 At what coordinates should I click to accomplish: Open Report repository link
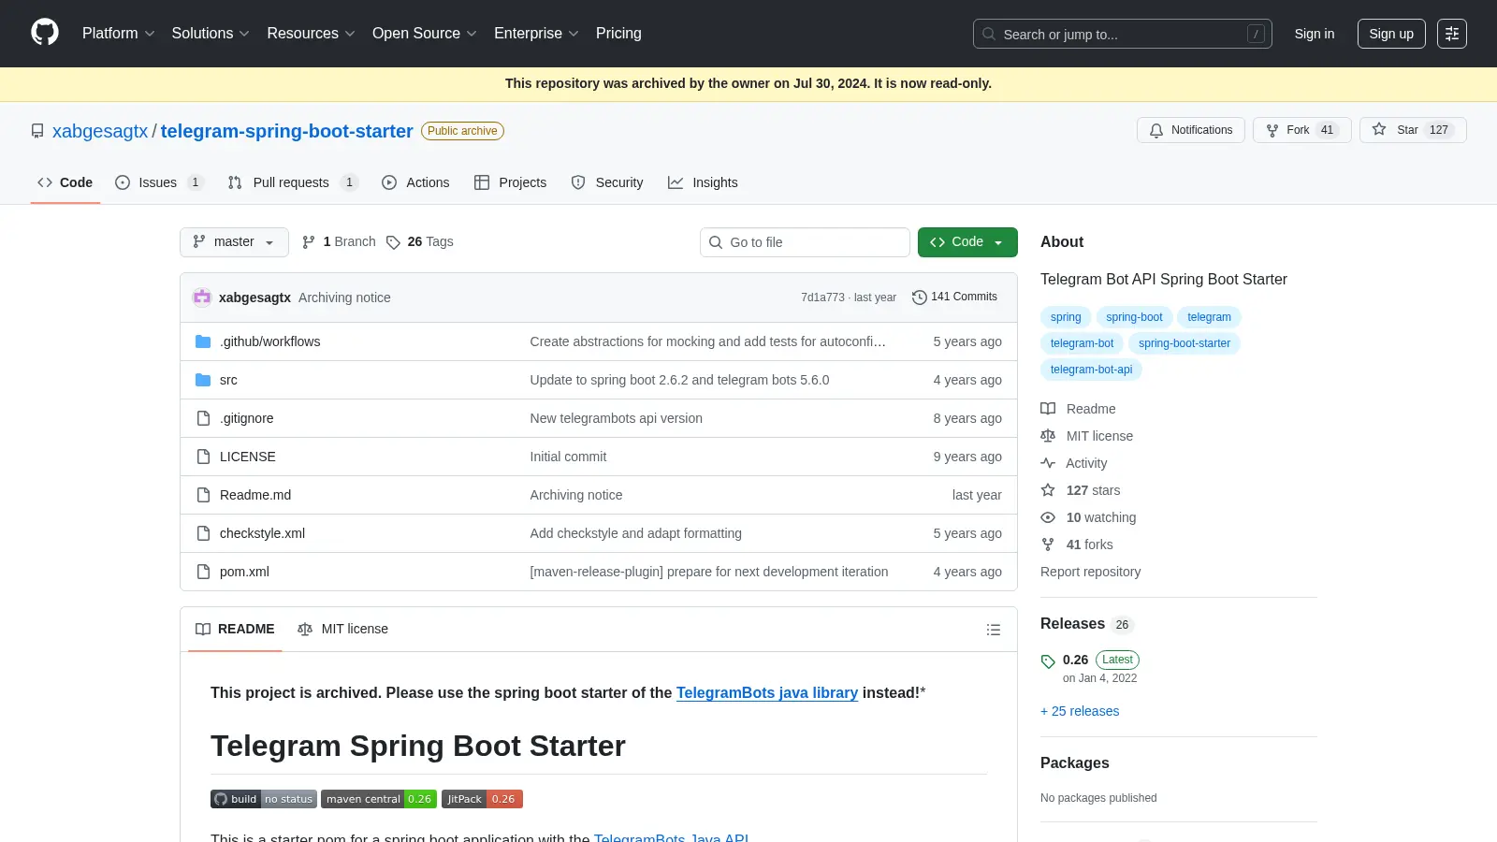coord(1090,572)
